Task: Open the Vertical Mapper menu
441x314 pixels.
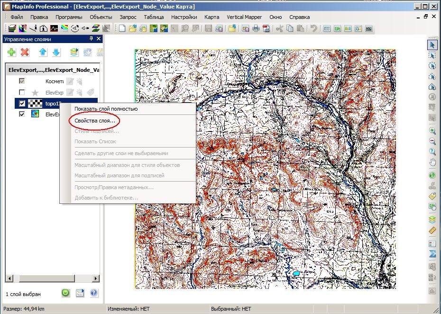Action: click(x=244, y=17)
